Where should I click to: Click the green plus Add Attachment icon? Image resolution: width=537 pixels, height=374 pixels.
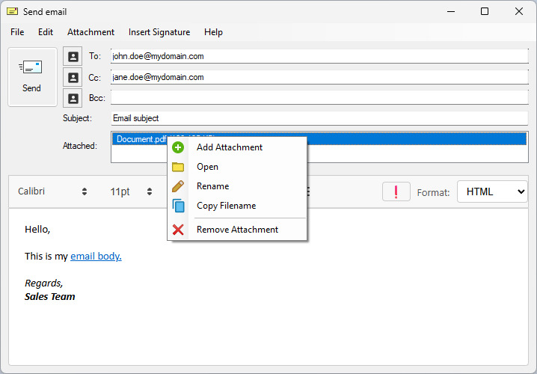(x=178, y=147)
